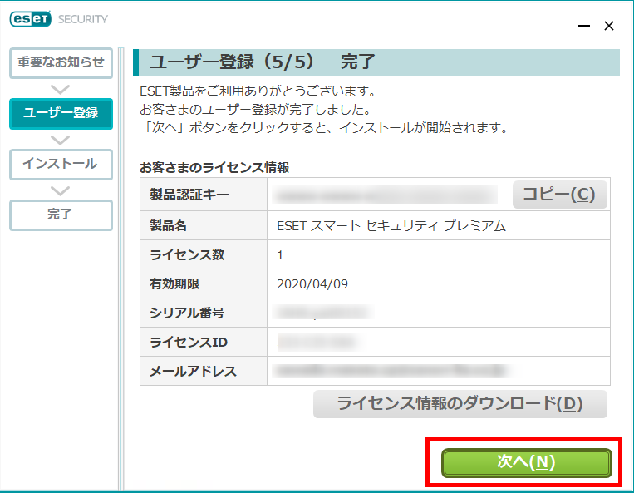Copy the product key with コピー(C)
The height and width of the screenshot is (493, 634).
(x=559, y=195)
